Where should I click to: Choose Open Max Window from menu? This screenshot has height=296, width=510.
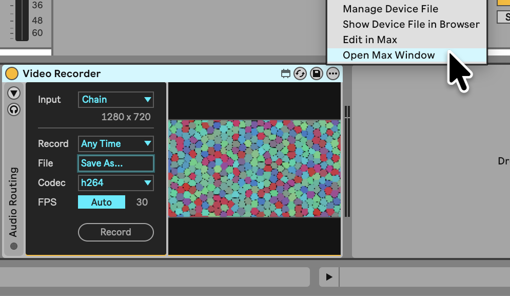(x=388, y=55)
